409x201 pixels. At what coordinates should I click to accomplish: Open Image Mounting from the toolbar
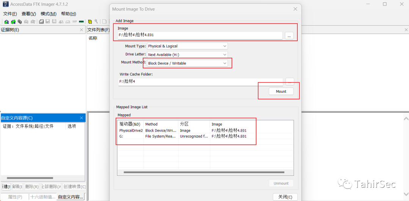click(x=20, y=21)
